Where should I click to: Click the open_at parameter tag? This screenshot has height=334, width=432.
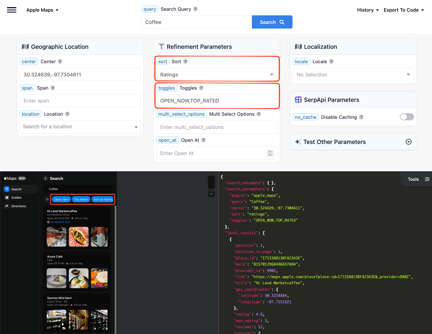(x=167, y=140)
